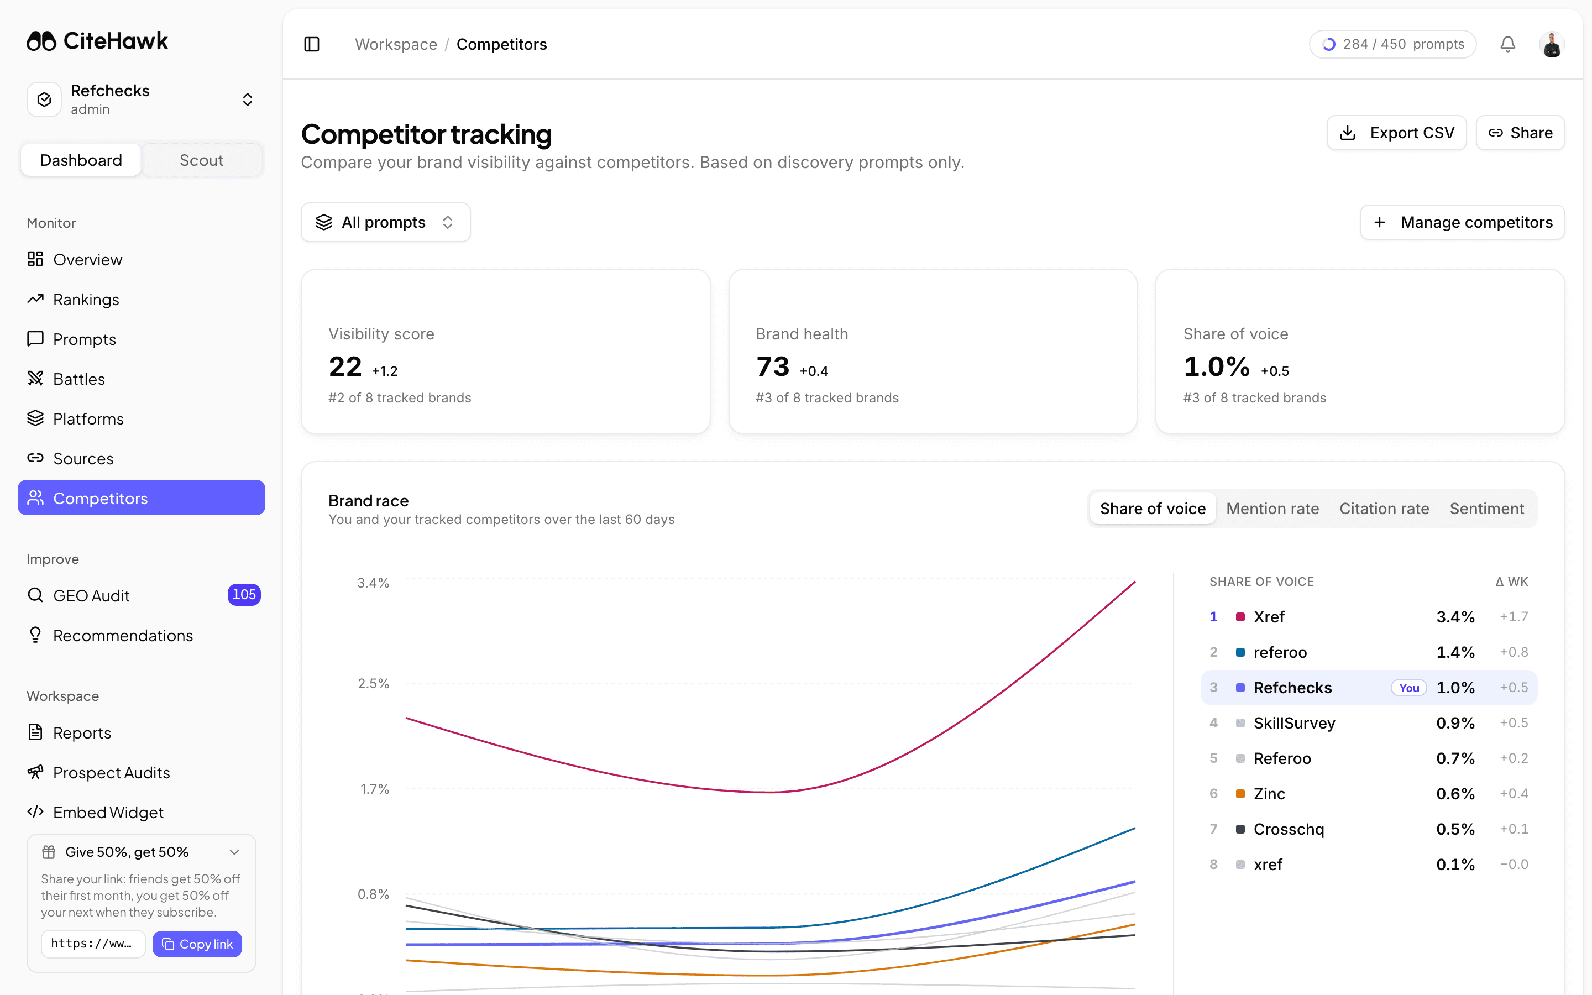This screenshot has height=995, width=1592.
Task: Open Overview from the sidebar
Action: pos(142,259)
